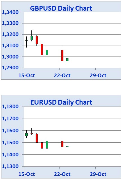
Task: Click the 15-Oct date label on GBPUSD chart
Action: click(x=27, y=76)
